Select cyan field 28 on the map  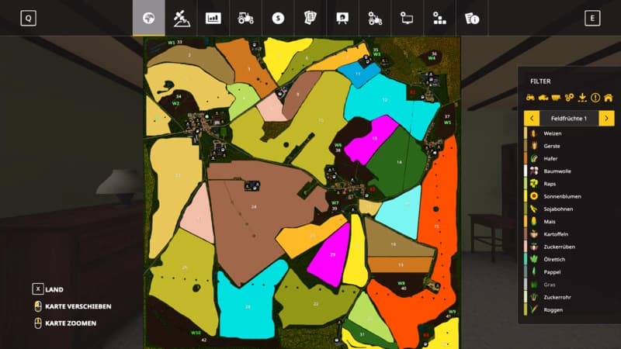[248, 307]
